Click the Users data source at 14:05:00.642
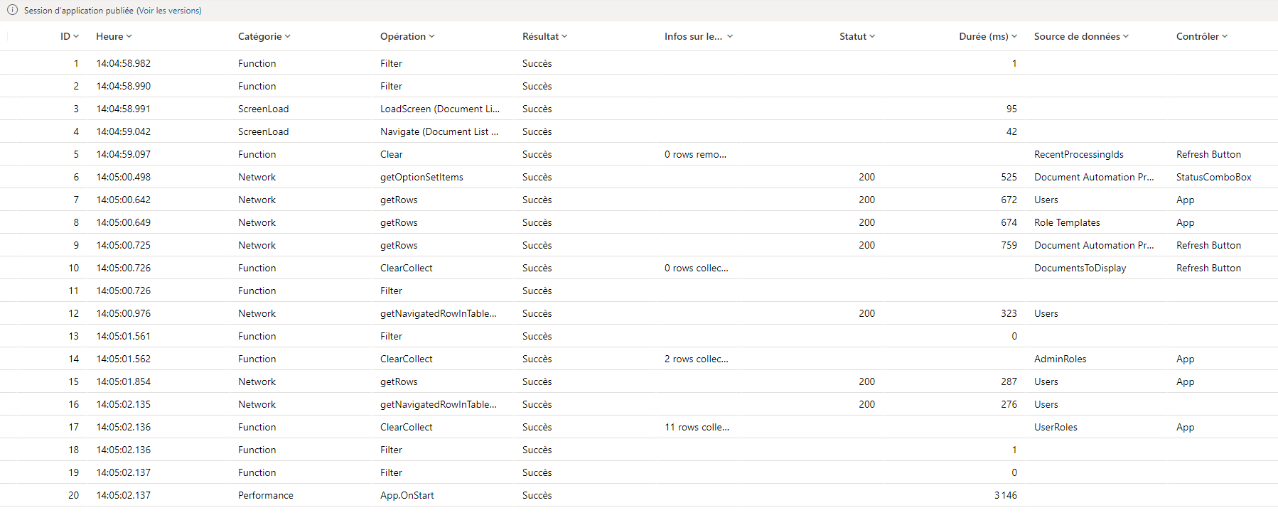The height and width of the screenshot is (515, 1278). pyautogui.click(x=1046, y=200)
